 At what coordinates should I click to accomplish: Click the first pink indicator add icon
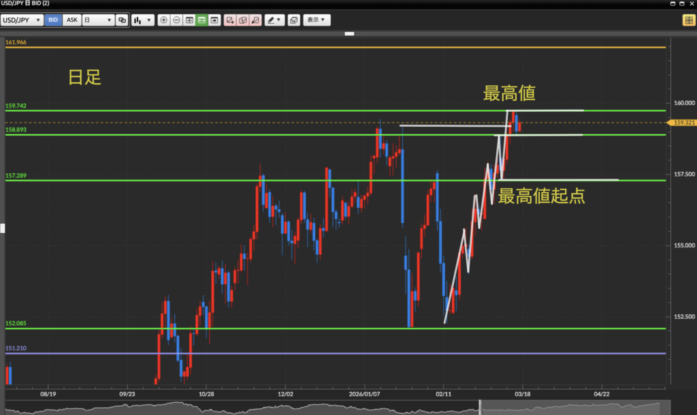(230, 20)
